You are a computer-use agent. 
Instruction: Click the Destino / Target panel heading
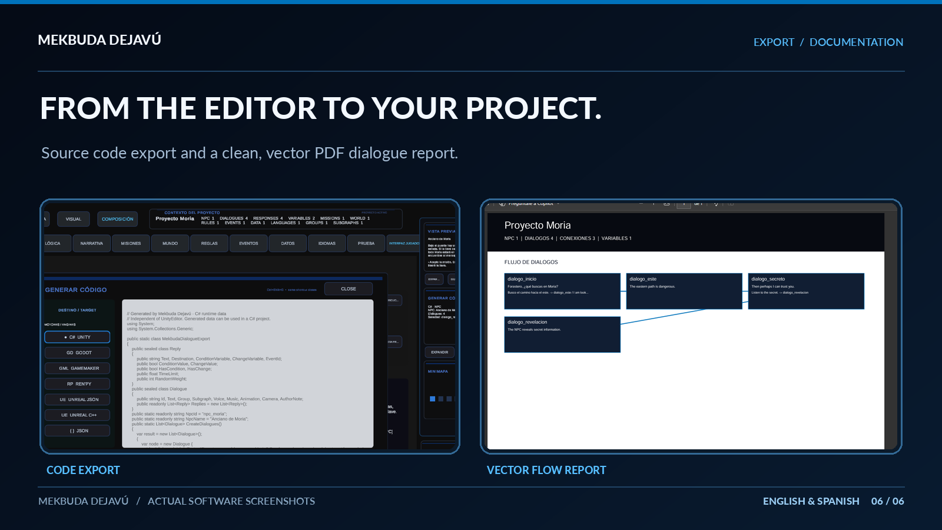[x=77, y=310]
